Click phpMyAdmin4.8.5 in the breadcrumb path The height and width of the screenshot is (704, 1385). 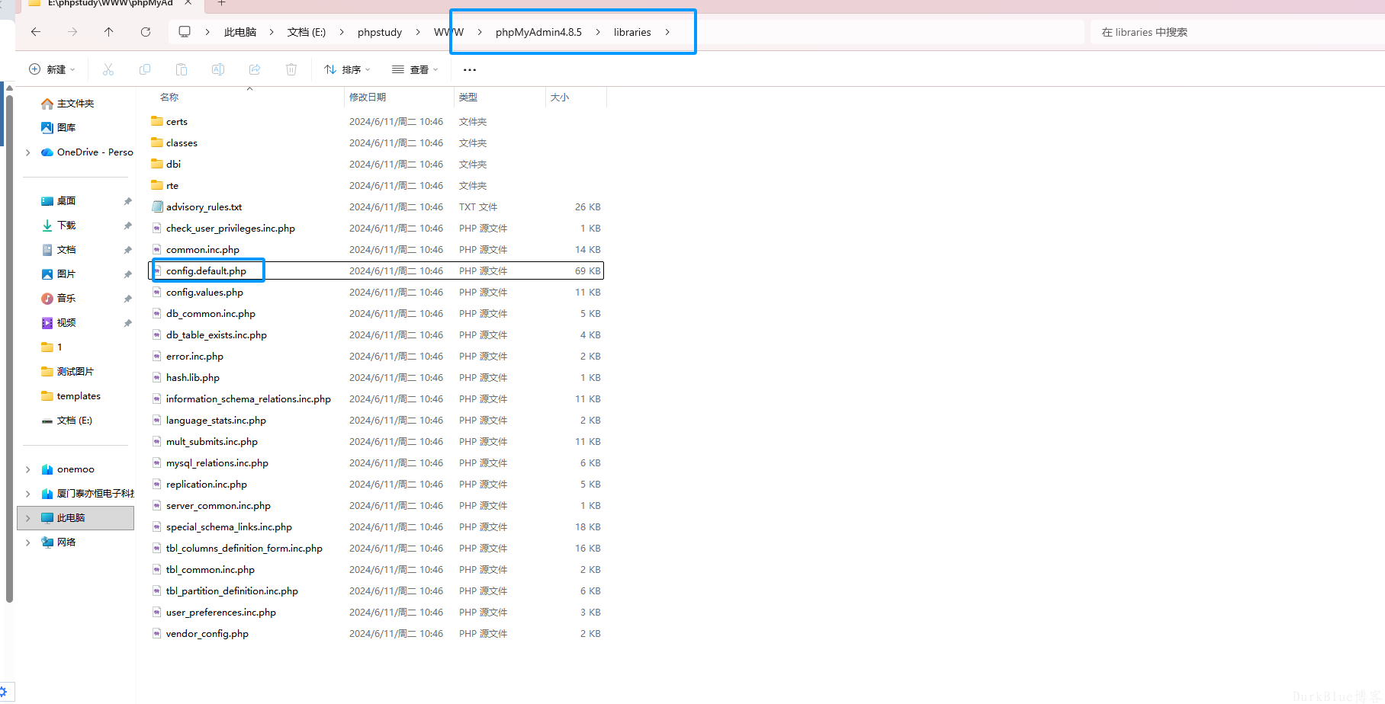(x=538, y=32)
